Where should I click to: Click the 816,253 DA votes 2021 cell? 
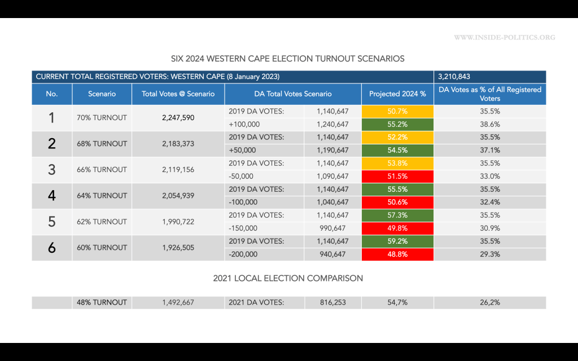coord(332,303)
